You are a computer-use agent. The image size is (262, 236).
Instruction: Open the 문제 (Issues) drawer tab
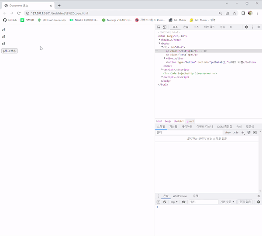pos(196,196)
